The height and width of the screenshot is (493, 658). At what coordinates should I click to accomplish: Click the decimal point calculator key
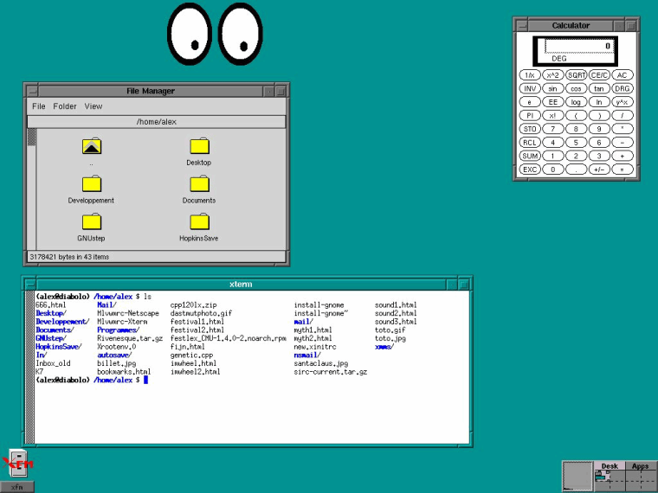(576, 169)
